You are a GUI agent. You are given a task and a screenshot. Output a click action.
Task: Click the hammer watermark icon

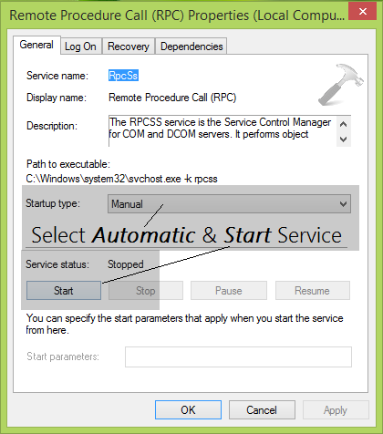341,85
